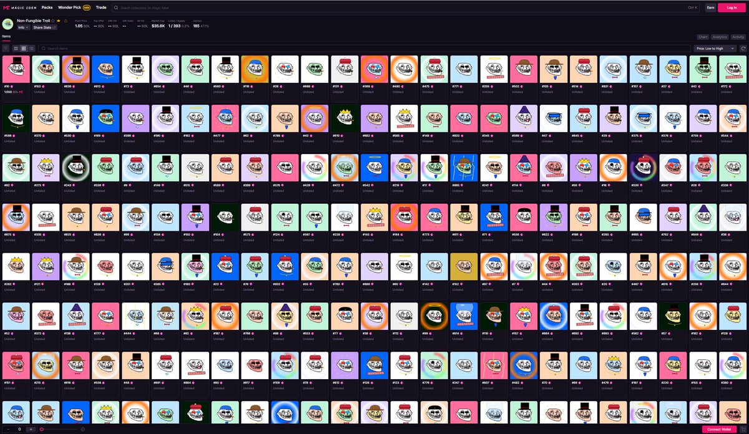
Task: Select the Items tab
Action: 6,36
